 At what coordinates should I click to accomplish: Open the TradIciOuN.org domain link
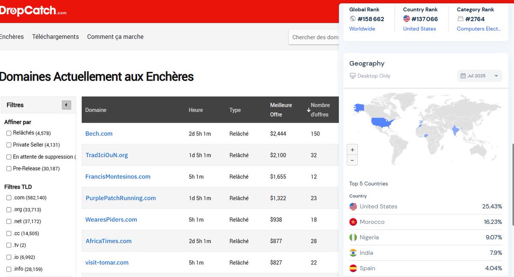coord(107,155)
